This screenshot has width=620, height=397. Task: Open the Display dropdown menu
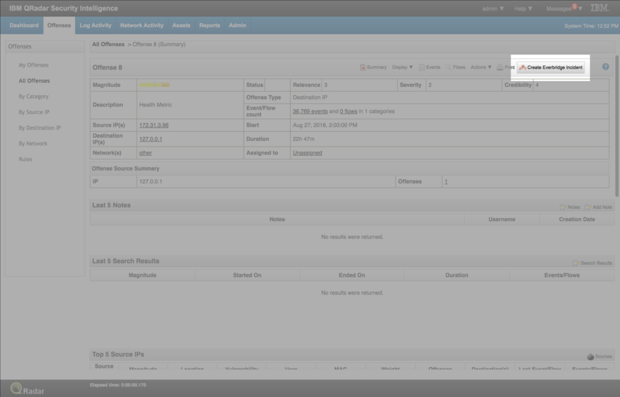coord(402,67)
